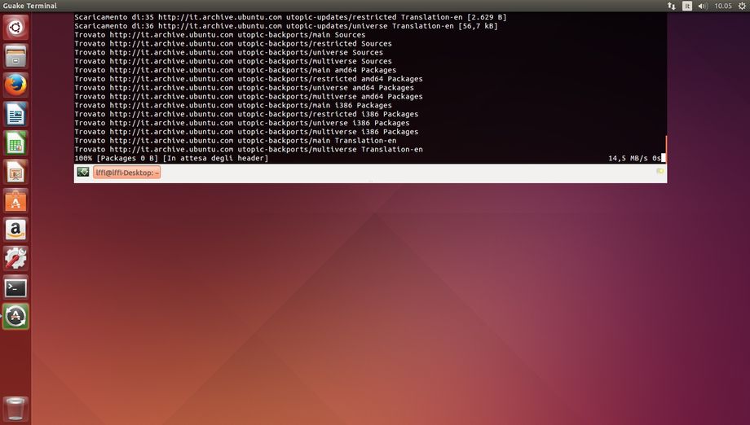Click the '100% [Packages 0 B] [In attesa degli header]' status line

click(x=171, y=158)
